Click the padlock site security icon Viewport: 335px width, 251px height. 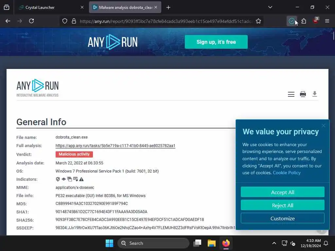coord(74,21)
